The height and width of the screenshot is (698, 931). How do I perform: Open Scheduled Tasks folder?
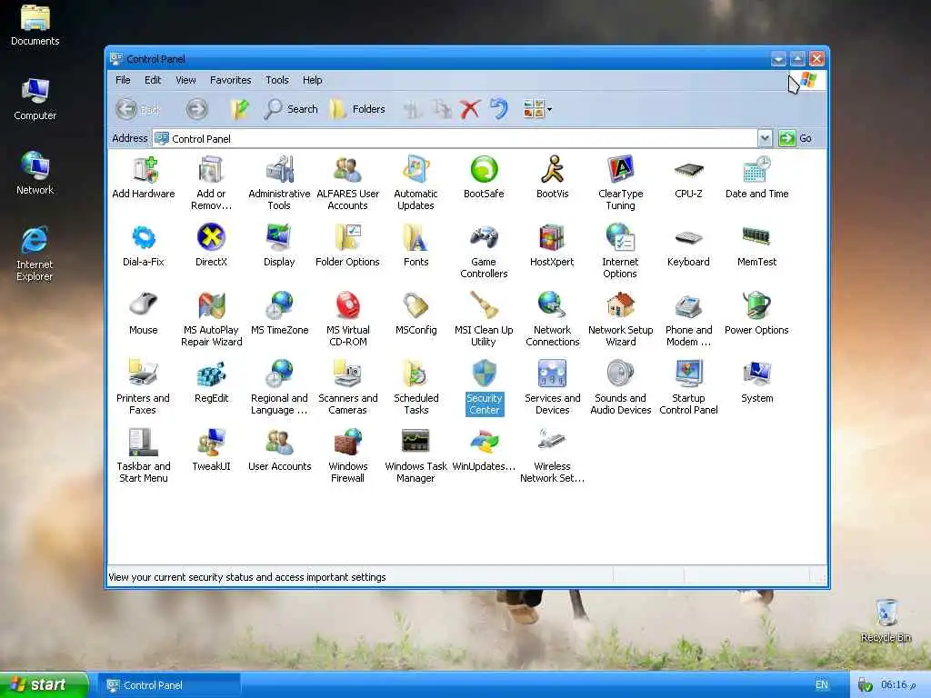pyautogui.click(x=415, y=387)
